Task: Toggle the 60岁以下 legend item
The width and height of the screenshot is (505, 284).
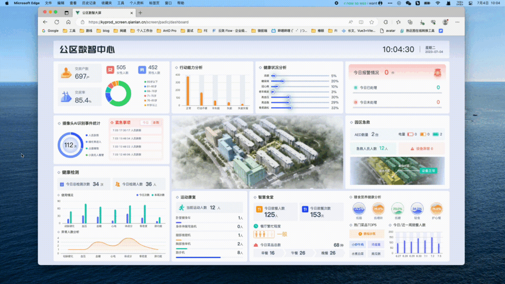Action: click(151, 82)
